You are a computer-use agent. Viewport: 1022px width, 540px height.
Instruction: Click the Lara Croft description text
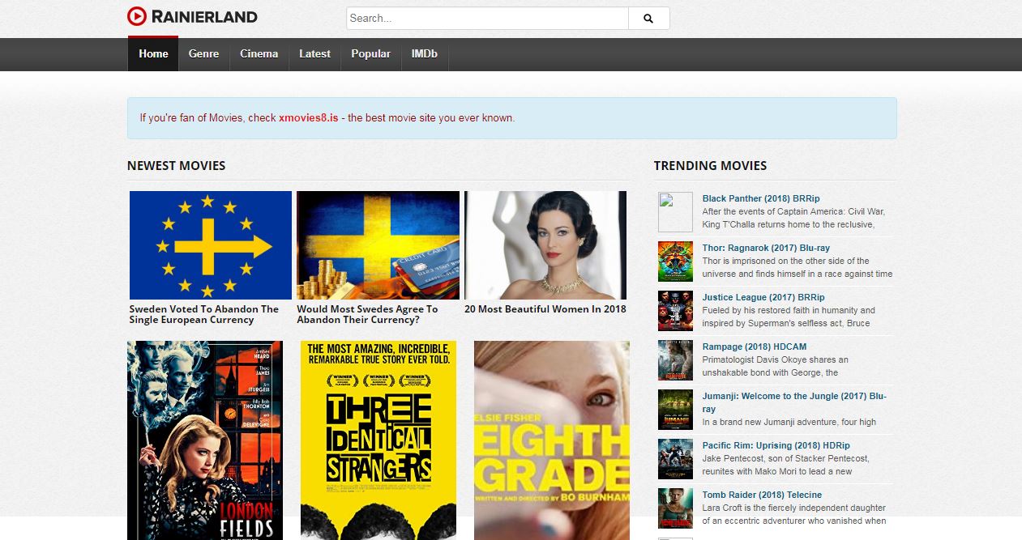coord(794,514)
